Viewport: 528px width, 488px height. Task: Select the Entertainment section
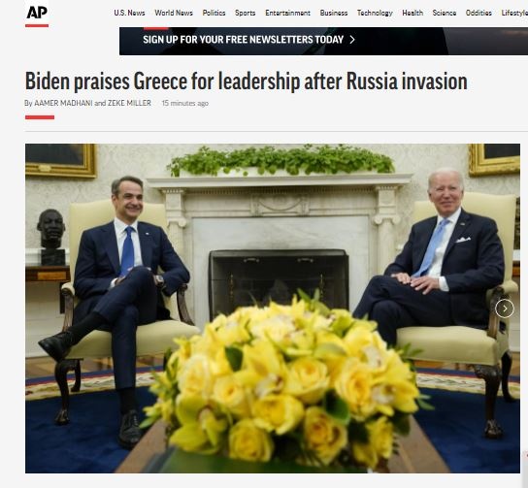pos(287,13)
